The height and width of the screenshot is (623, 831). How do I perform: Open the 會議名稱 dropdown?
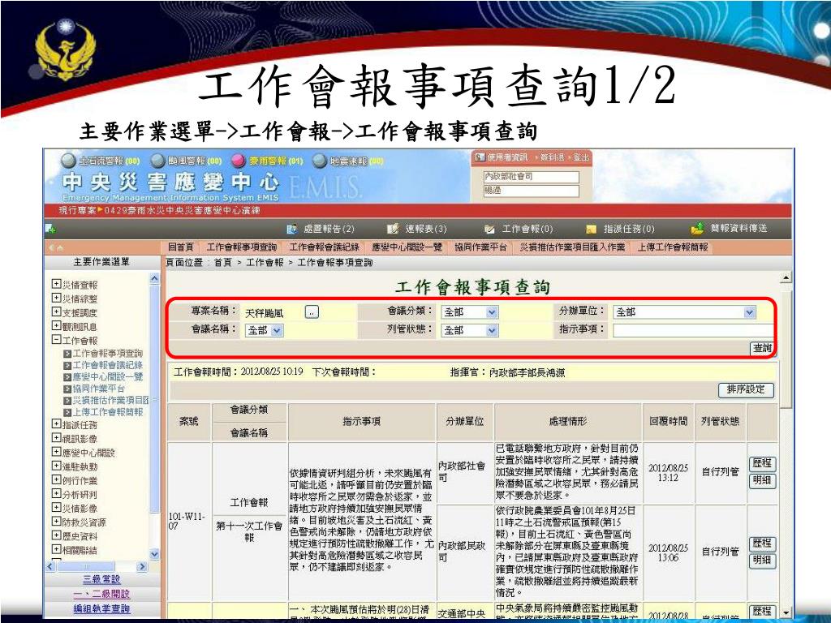click(x=265, y=331)
